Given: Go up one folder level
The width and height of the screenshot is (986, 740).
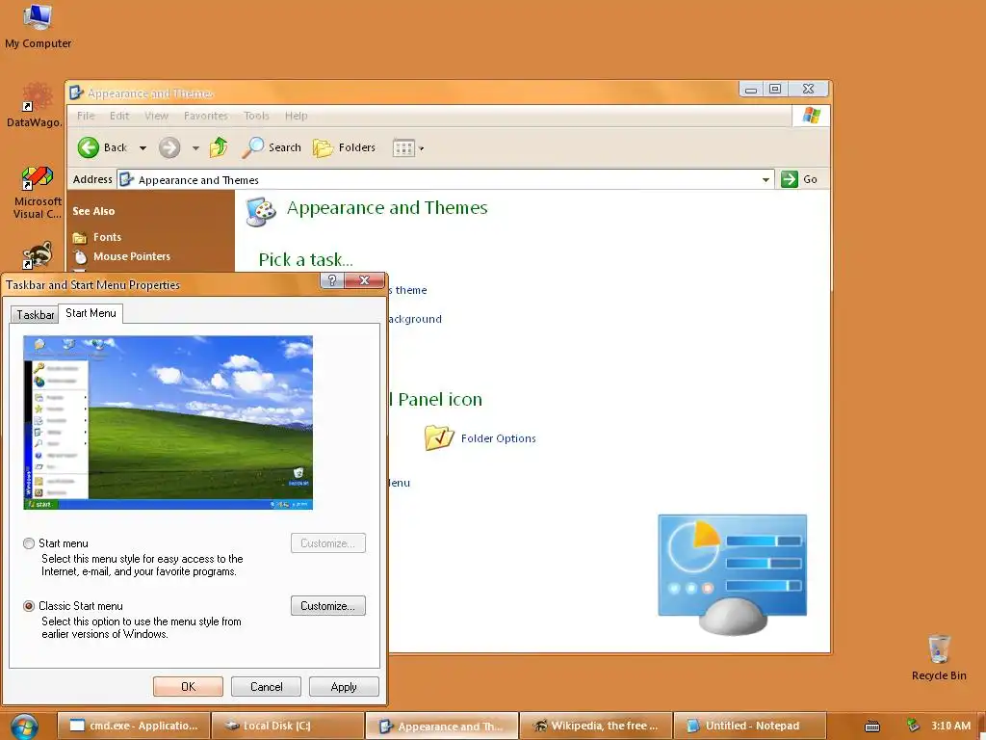Looking at the screenshot, I should [x=219, y=147].
